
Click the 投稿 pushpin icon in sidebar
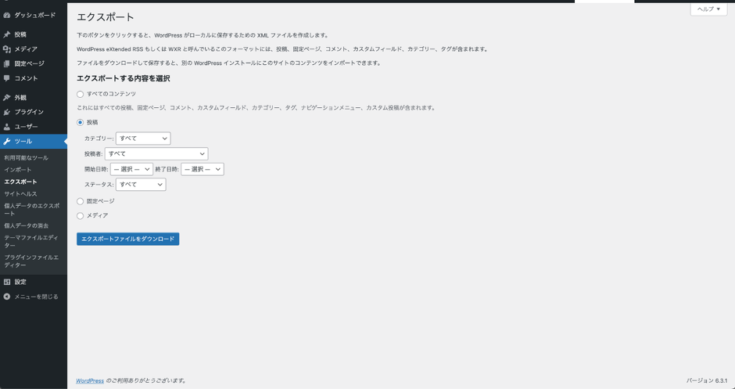pyautogui.click(x=6, y=34)
